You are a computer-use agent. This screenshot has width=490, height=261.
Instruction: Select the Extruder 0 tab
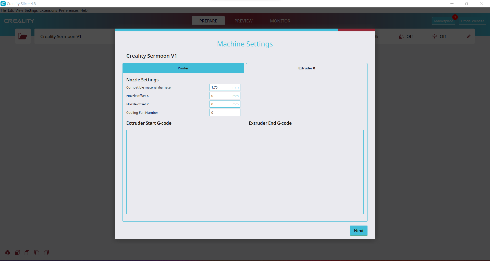307,68
